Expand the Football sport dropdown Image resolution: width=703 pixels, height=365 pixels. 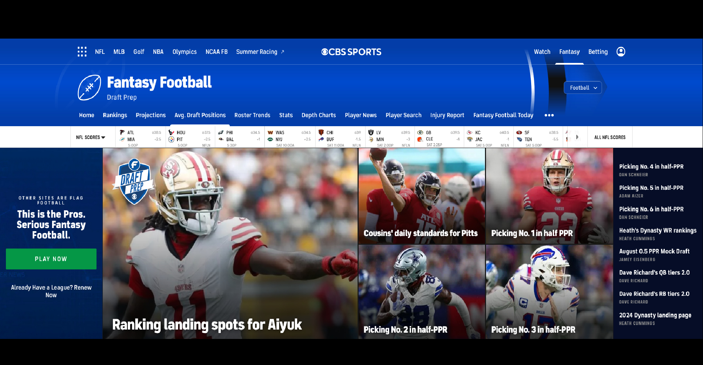click(x=583, y=88)
